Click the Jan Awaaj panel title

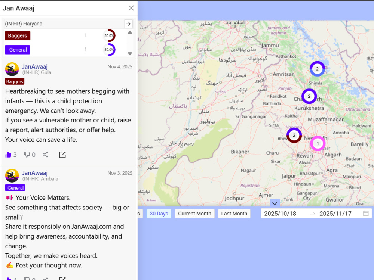pyautogui.click(x=19, y=8)
